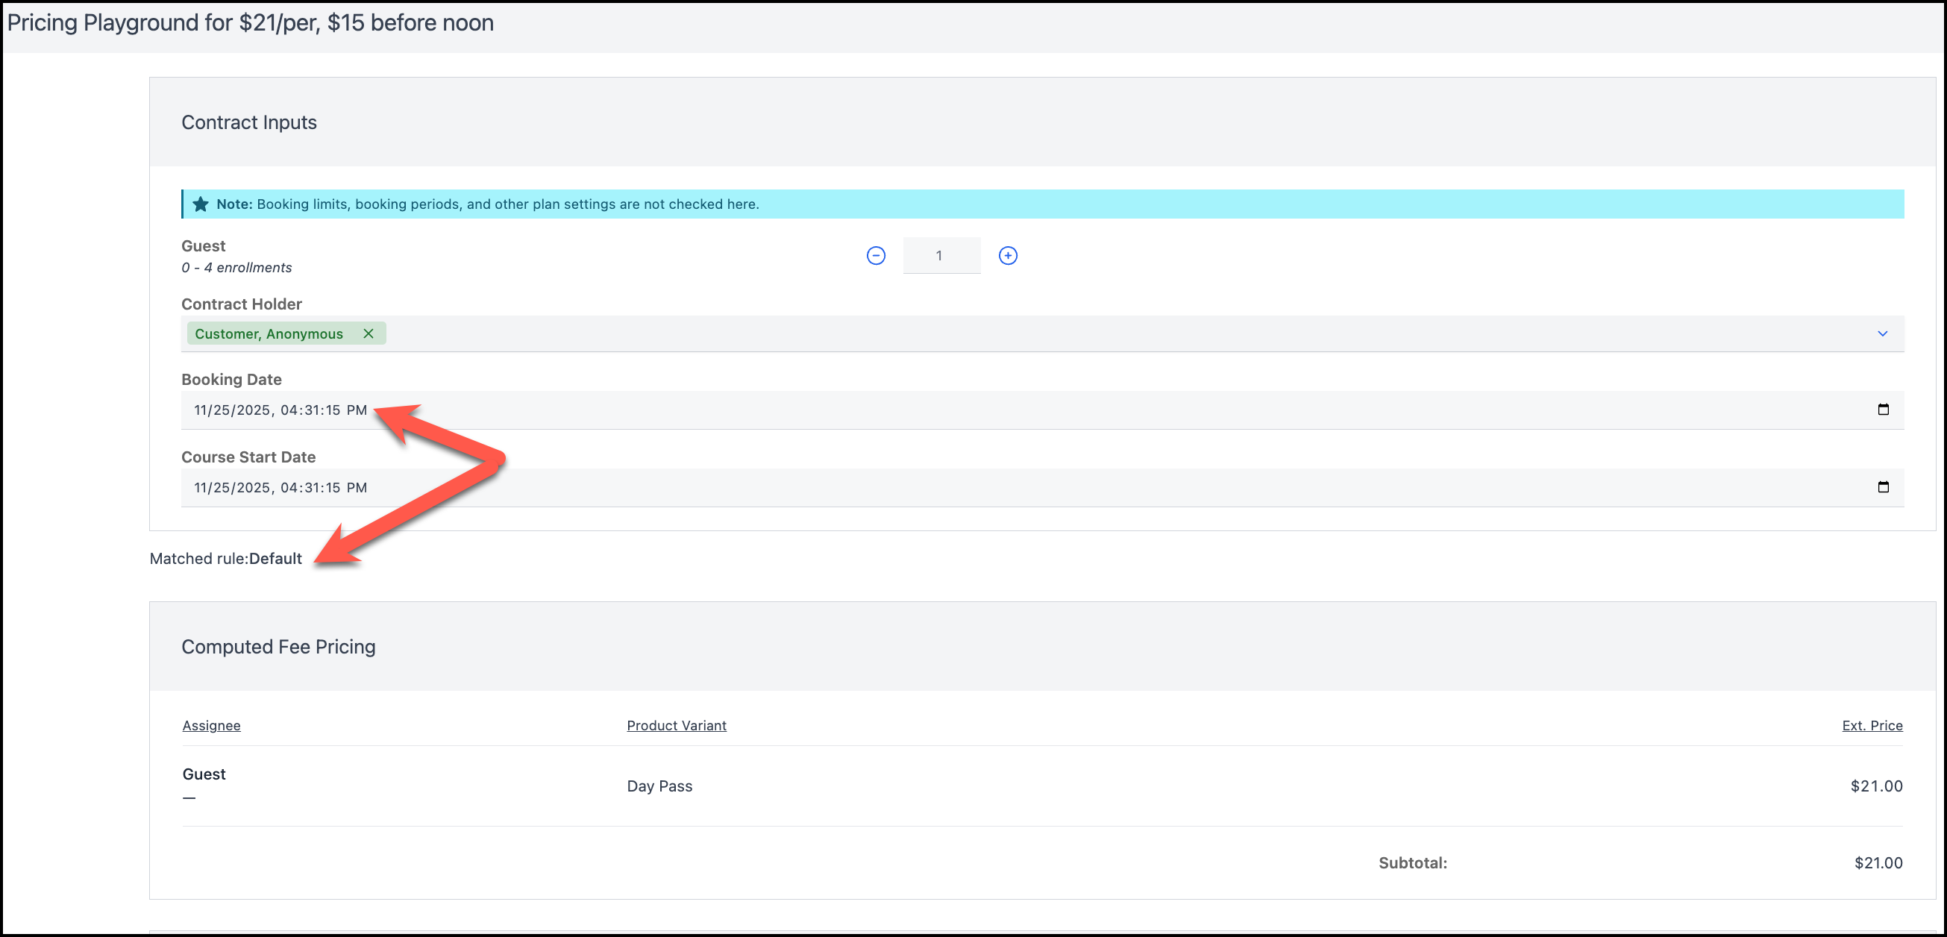The width and height of the screenshot is (1947, 937).
Task: Increase guest count with plus icon
Action: tap(1008, 255)
